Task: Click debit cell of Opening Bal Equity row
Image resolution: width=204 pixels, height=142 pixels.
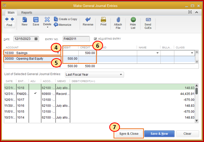Action: [x=70, y=59]
